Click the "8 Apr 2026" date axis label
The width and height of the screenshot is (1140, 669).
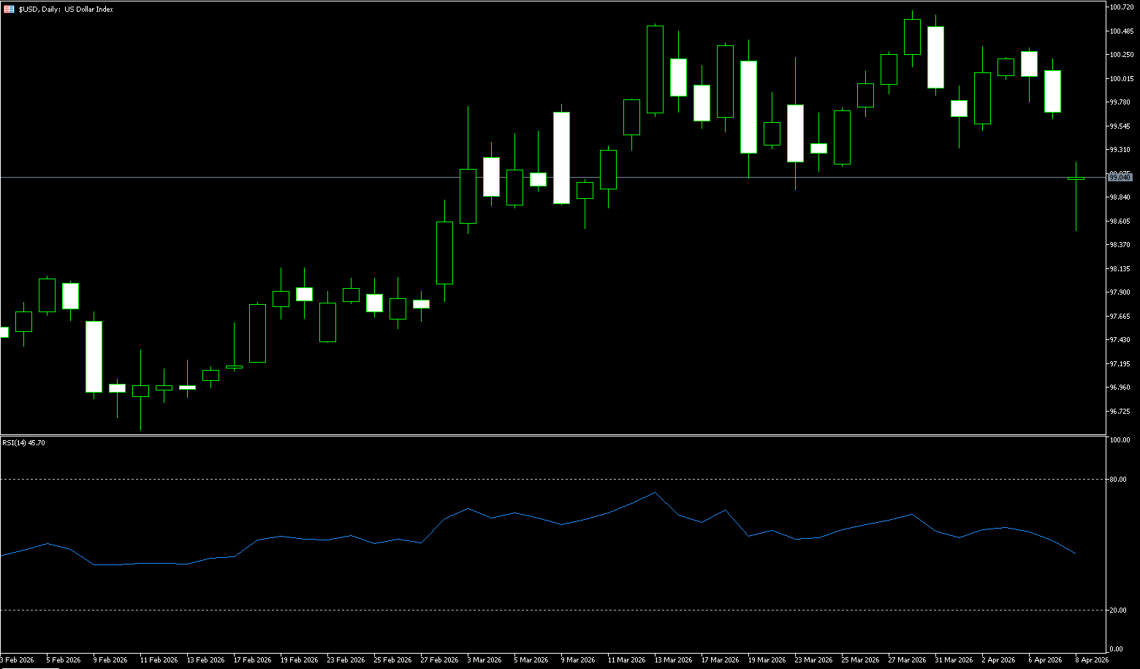[x=1092, y=660]
